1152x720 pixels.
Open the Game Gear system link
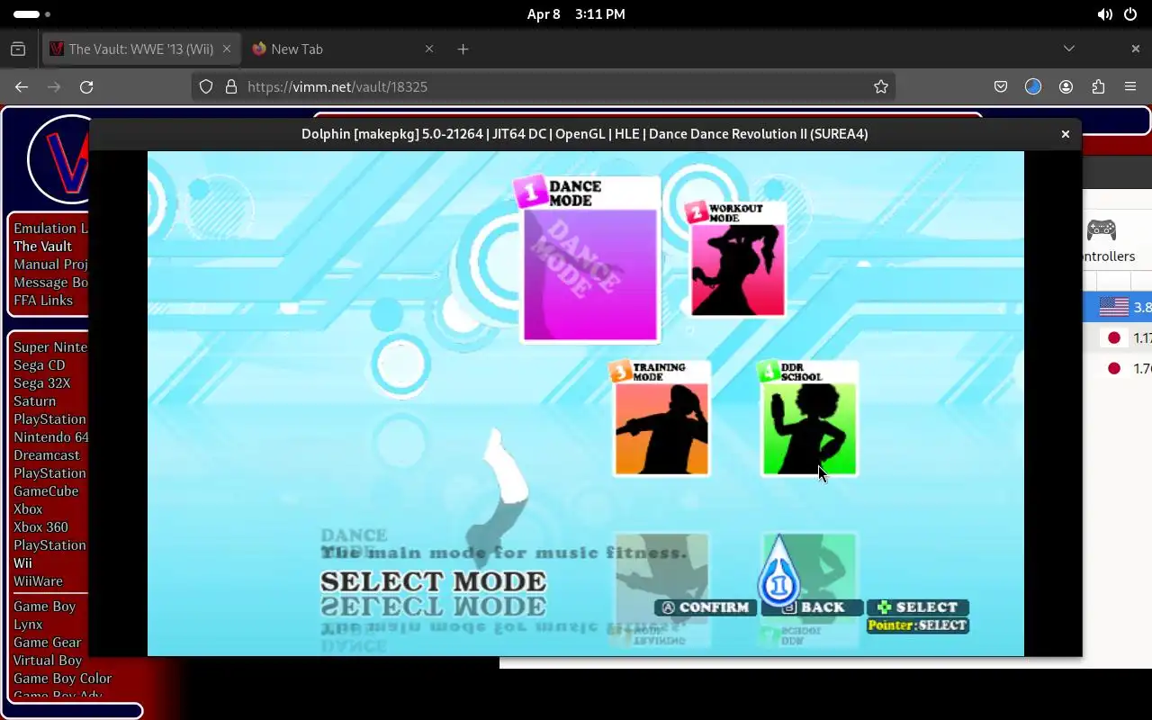pyautogui.click(x=48, y=642)
